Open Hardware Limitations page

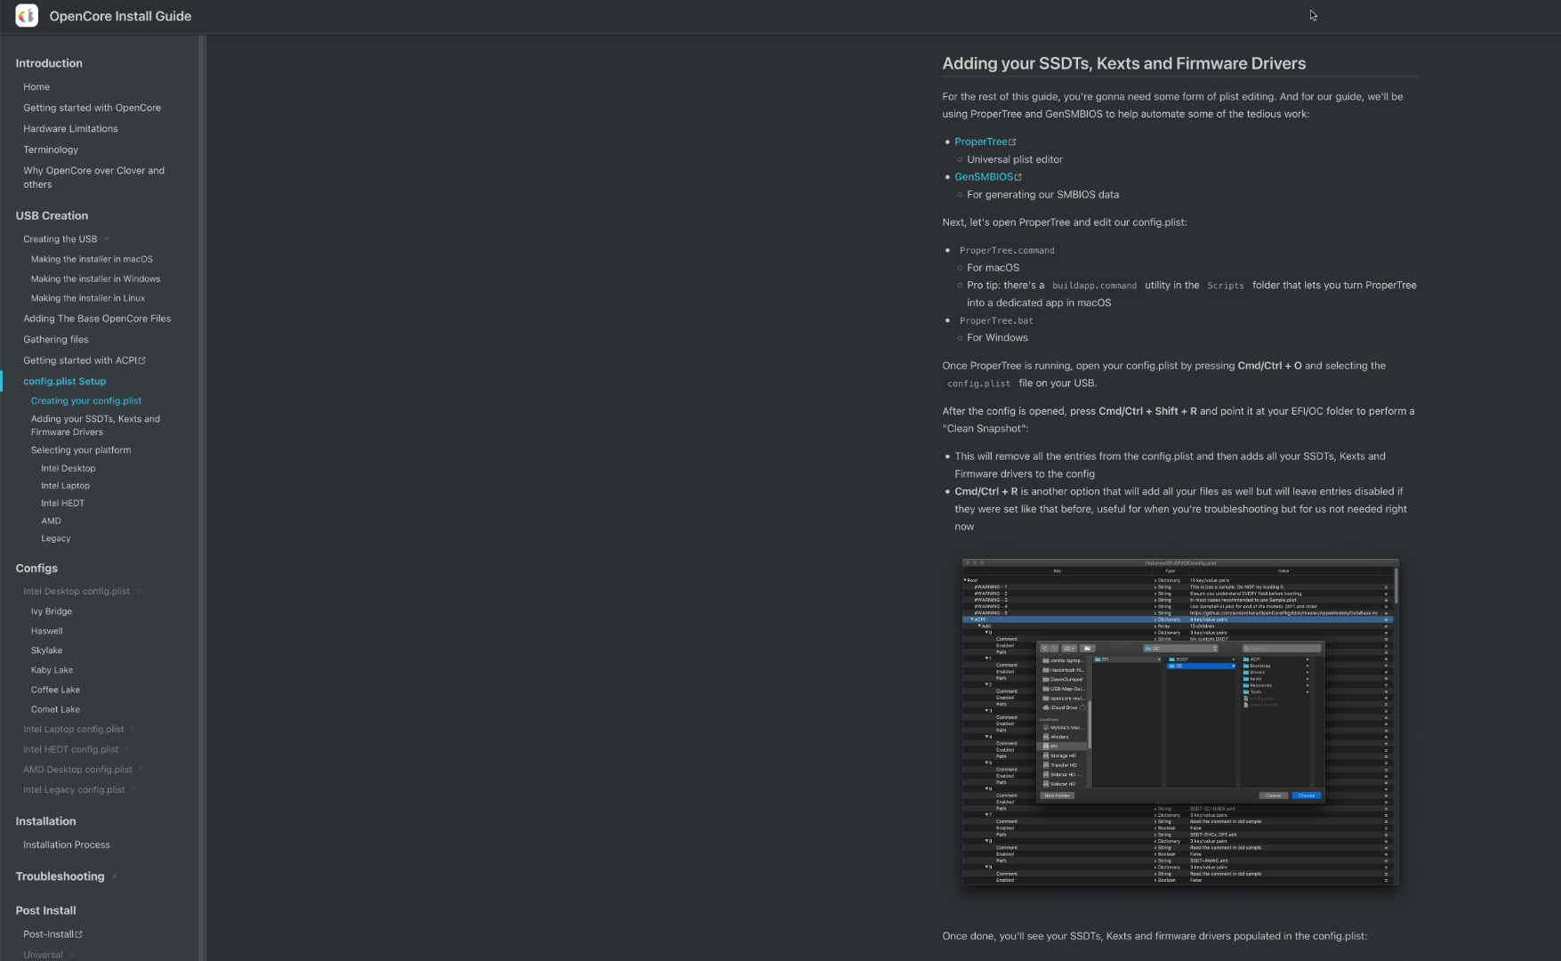click(70, 129)
